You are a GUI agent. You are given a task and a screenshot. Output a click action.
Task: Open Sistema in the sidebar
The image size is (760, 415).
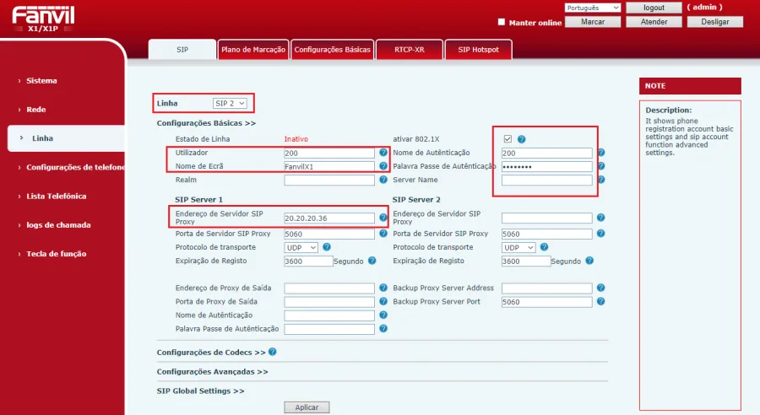click(x=41, y=81)
